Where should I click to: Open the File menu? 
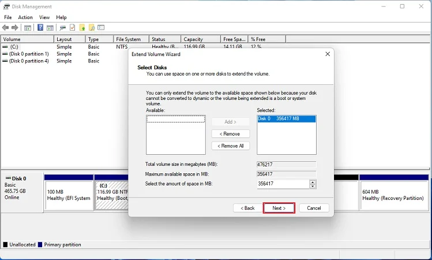8,17
